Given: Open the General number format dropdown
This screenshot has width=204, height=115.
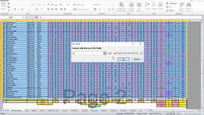Looking at the screenshot, I should pos(113,4).
